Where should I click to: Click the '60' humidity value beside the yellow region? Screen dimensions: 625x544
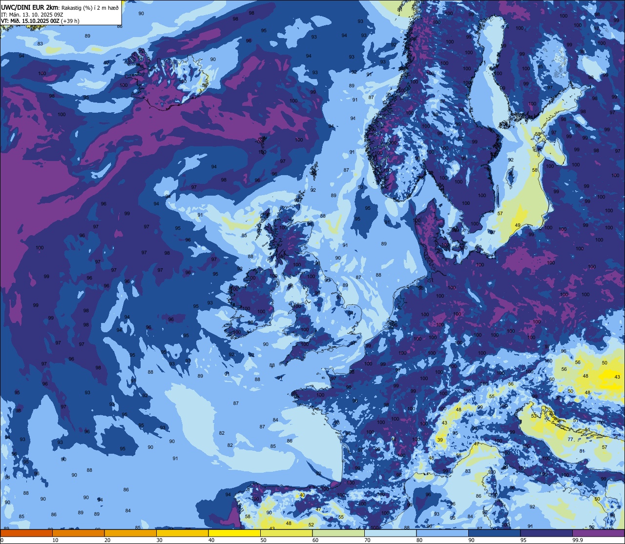552,380
